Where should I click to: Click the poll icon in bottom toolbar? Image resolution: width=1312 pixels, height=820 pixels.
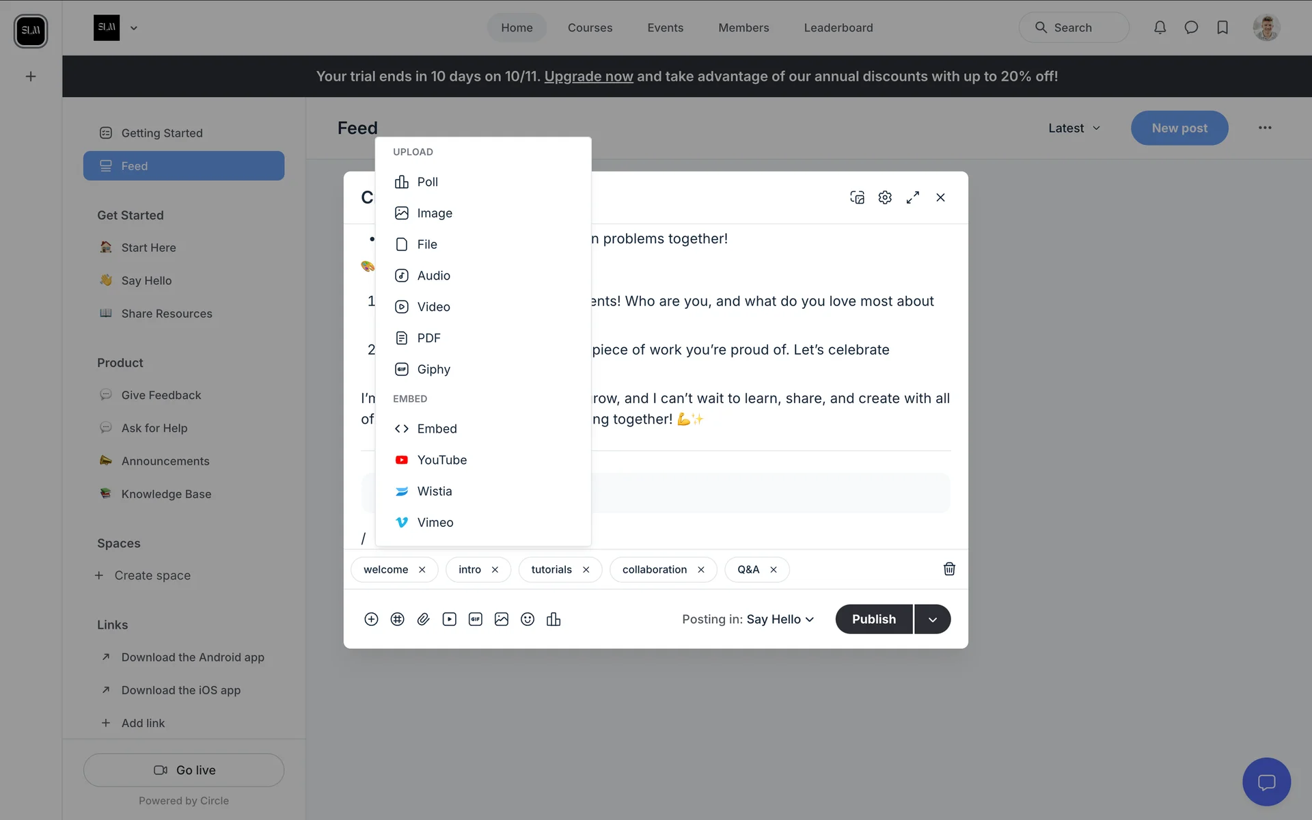(553, 619)
